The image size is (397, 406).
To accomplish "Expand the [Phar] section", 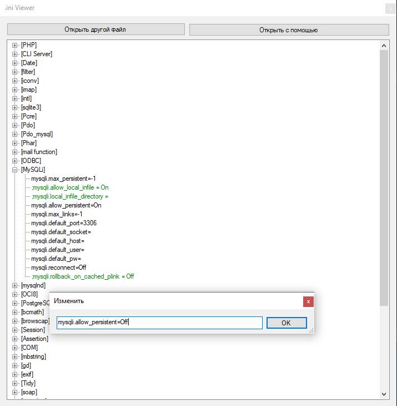I will (15, 143).
